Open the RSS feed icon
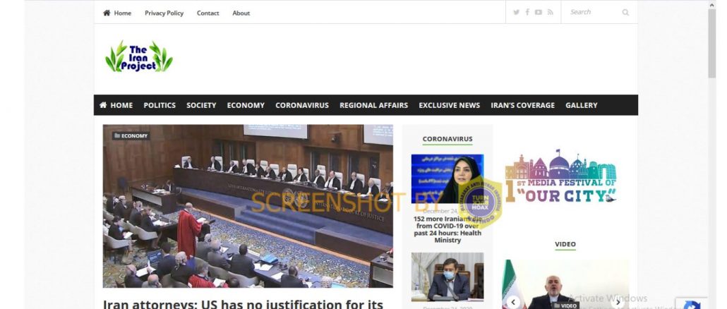The height and width of the screenshot is (309, 727). click(550, 13)
